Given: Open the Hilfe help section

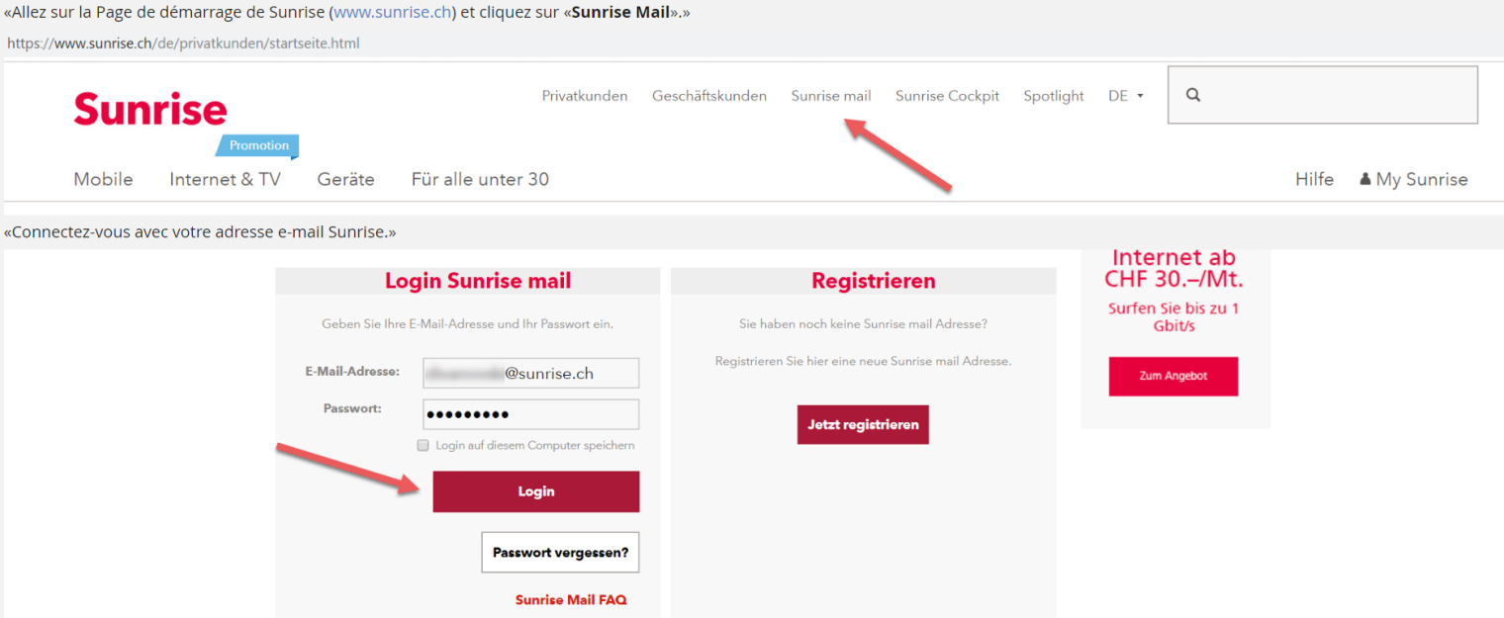Looking at the screenshot, I should pos(1314,179).
